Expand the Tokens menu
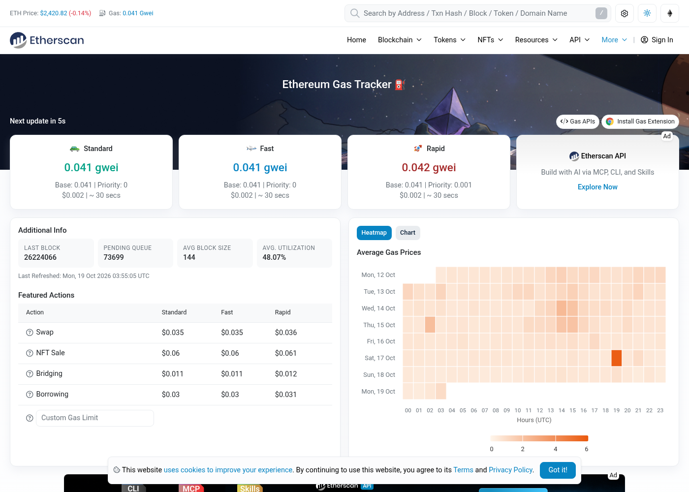This screenshot has height=492, width=689. tap(449, 40)
